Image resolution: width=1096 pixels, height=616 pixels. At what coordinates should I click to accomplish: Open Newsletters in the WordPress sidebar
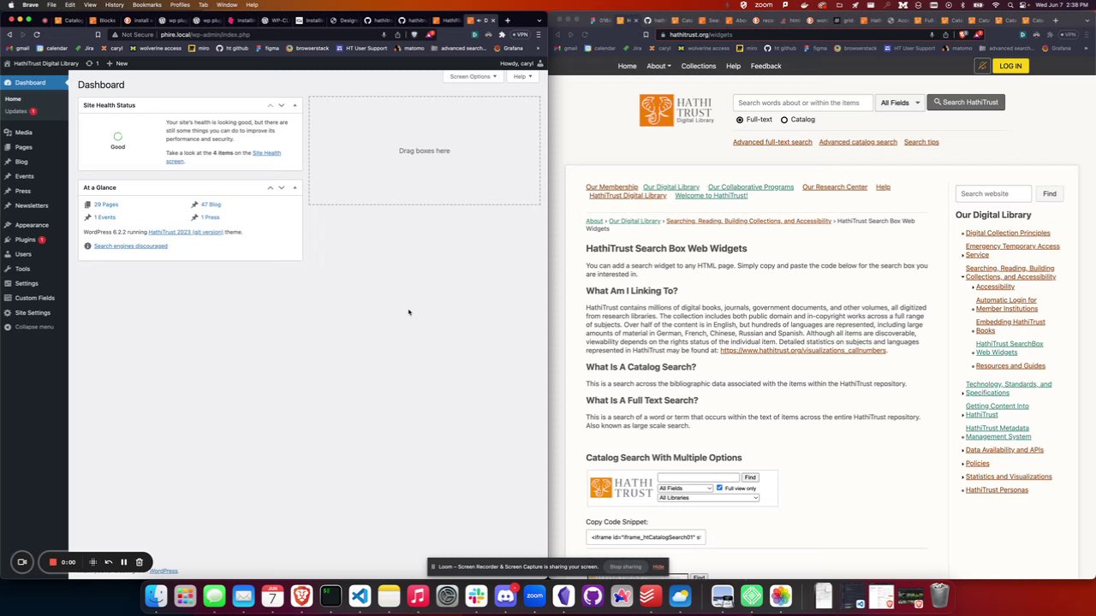[32, 205]
